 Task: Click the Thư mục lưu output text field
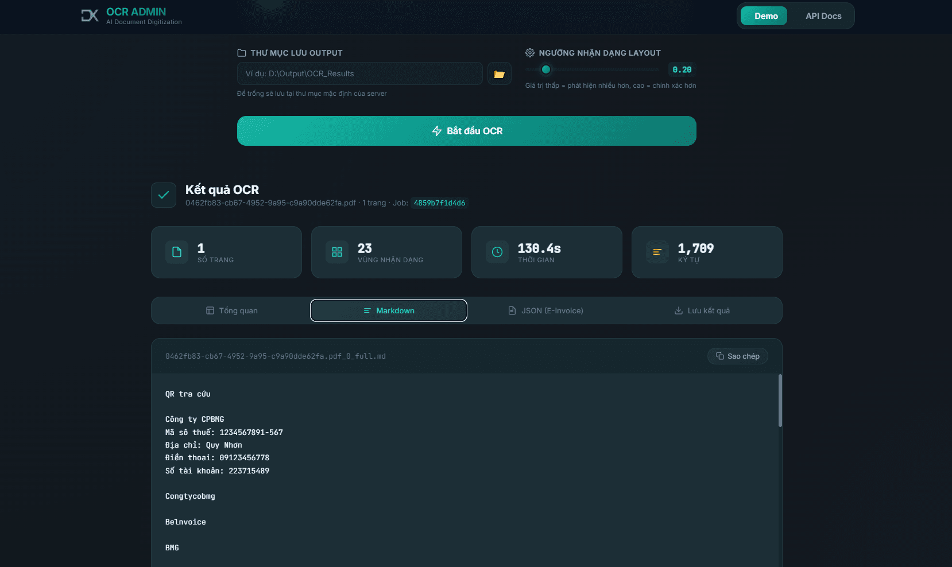(x=359, y=73)
